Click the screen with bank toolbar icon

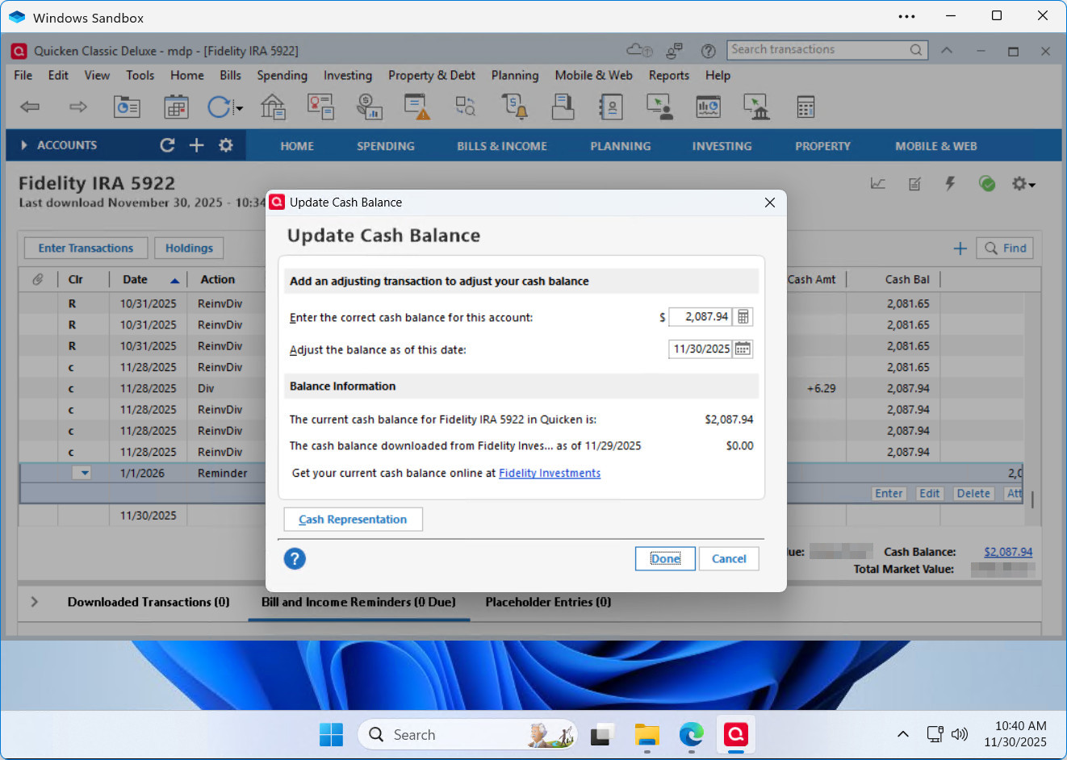[756, 106]
